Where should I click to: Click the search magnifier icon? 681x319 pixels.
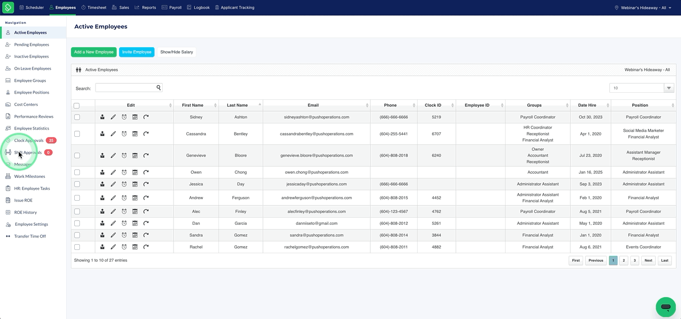pyautogui.click(x=159, y=88)
